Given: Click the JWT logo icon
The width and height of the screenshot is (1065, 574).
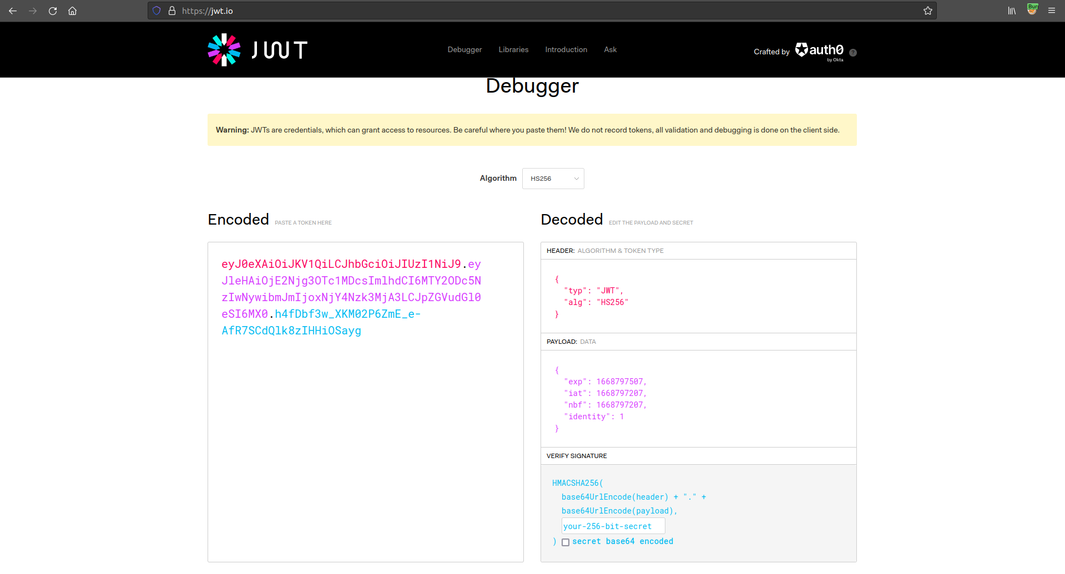Looking at the screenshot, I should click(224, 50).
